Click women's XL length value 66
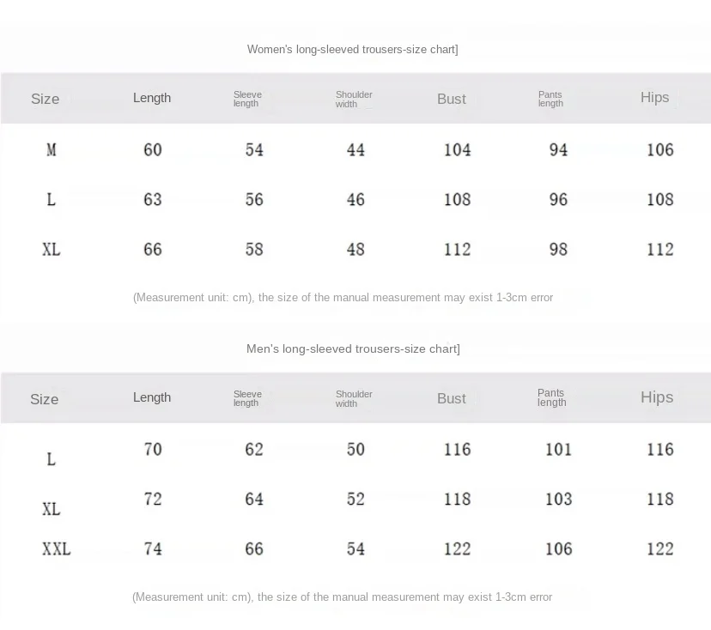Image resolution: width=711 pixels, height=630 pixels. pyautogui.click(x=153, y=250)
